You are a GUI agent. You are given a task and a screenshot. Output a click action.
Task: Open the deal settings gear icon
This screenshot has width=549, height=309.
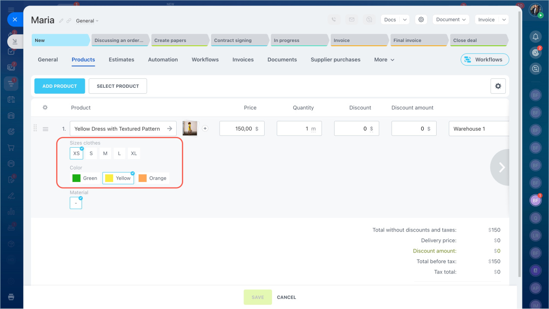(x=421, y=20)
